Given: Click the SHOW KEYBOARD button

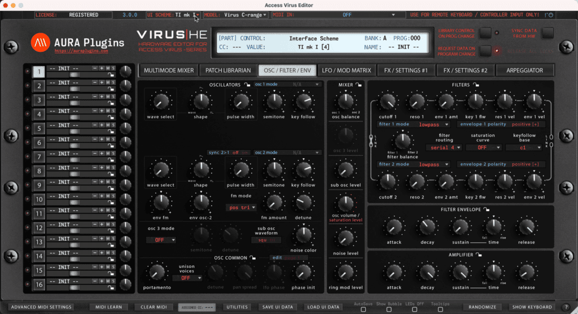Looking at the screenshot, I should (532, 307).
